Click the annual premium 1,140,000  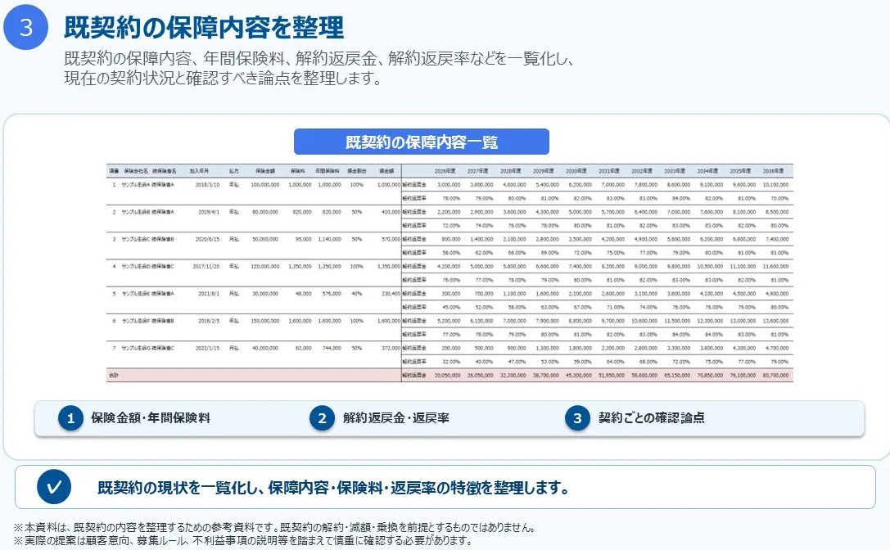(x=329, y=239)
